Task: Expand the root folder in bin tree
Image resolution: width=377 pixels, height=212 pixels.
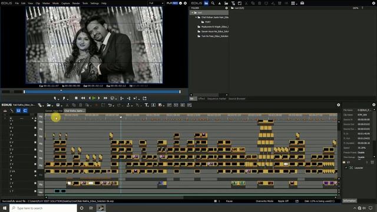Action: (192, 12)
